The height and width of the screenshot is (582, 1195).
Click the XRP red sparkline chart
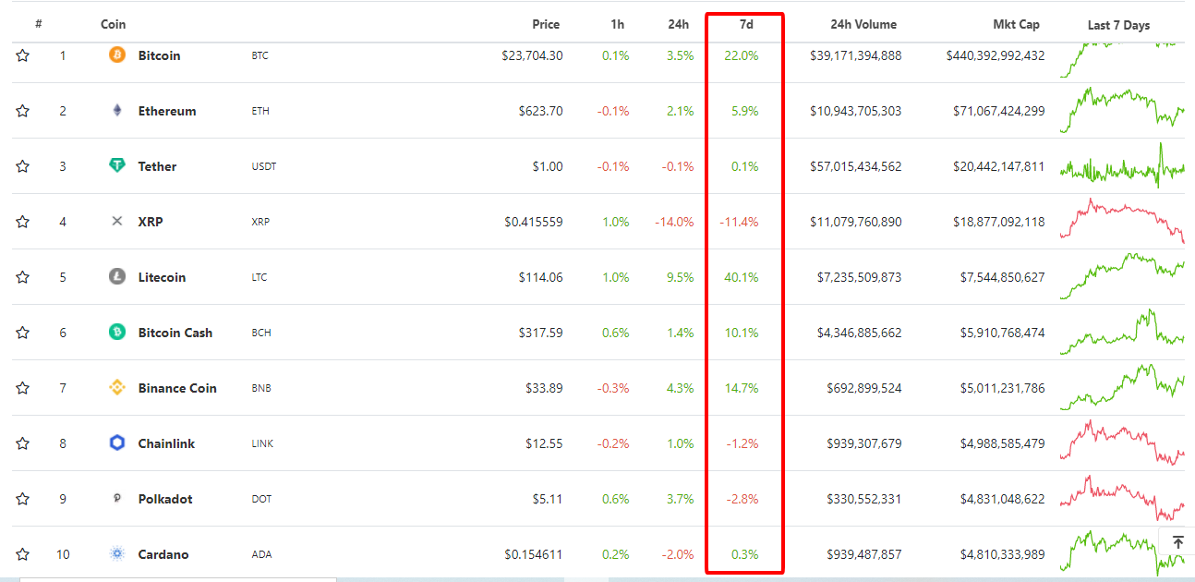click(1122, 222)
